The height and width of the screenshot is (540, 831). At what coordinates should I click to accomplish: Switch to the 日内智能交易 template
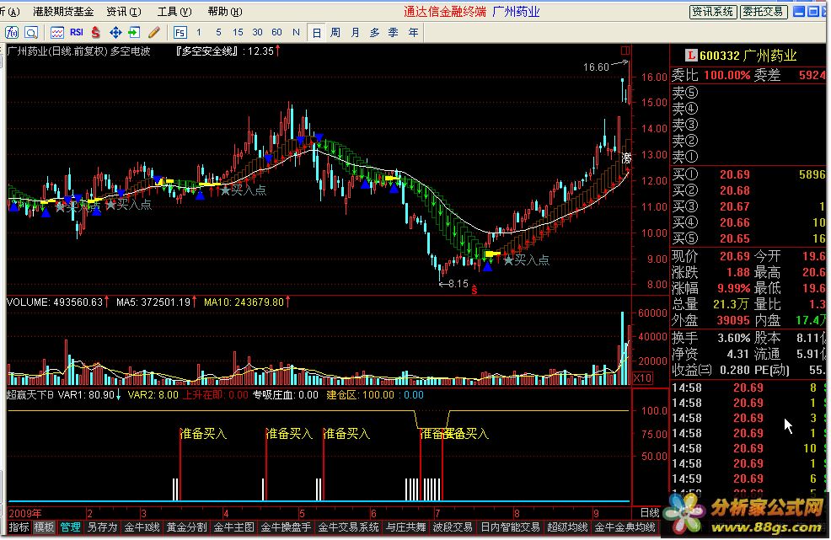pyautogui.click(x=510, y=527)
